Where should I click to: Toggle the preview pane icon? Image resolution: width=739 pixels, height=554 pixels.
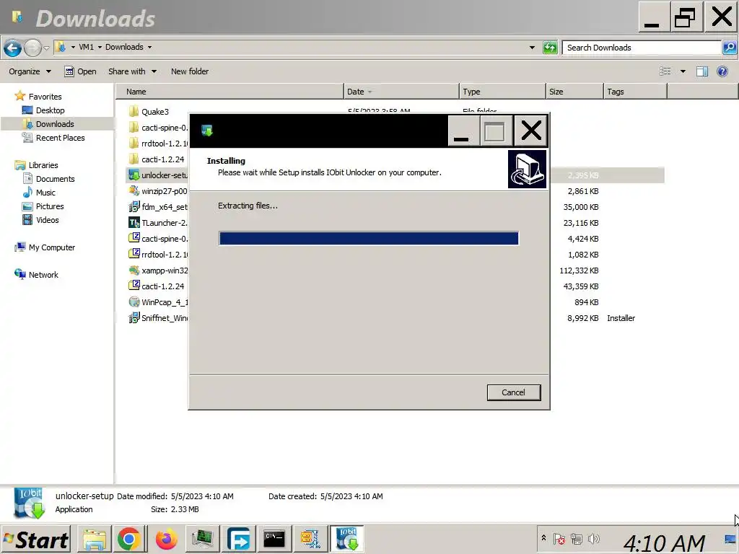tap(702, 71)
